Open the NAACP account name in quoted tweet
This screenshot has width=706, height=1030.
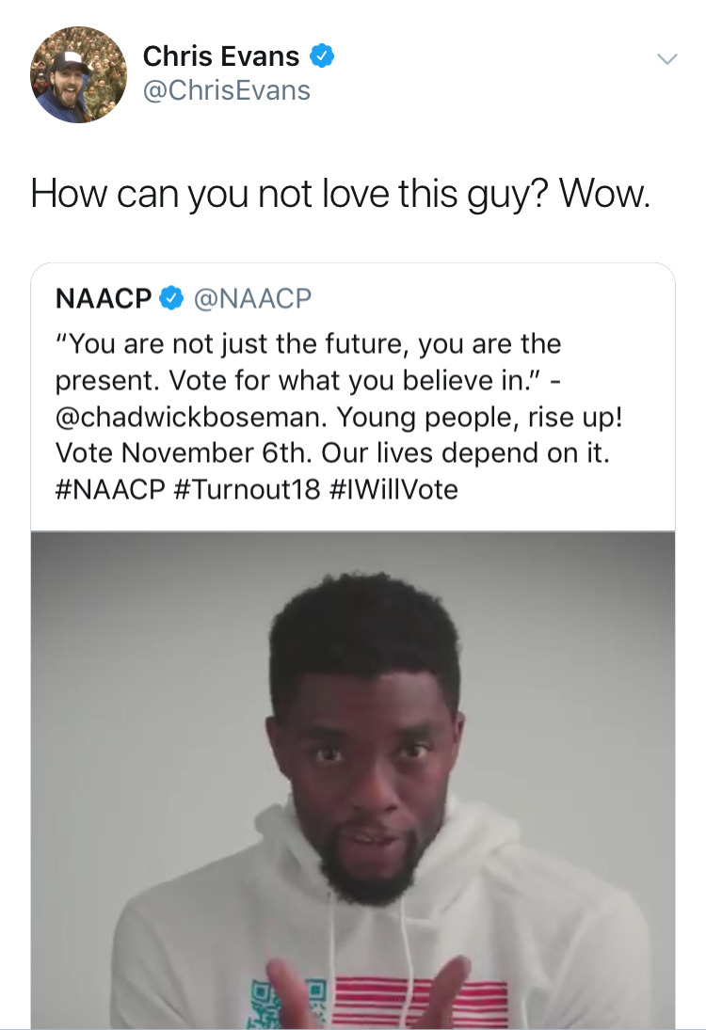pyautogui.click(x=104, y=299)
